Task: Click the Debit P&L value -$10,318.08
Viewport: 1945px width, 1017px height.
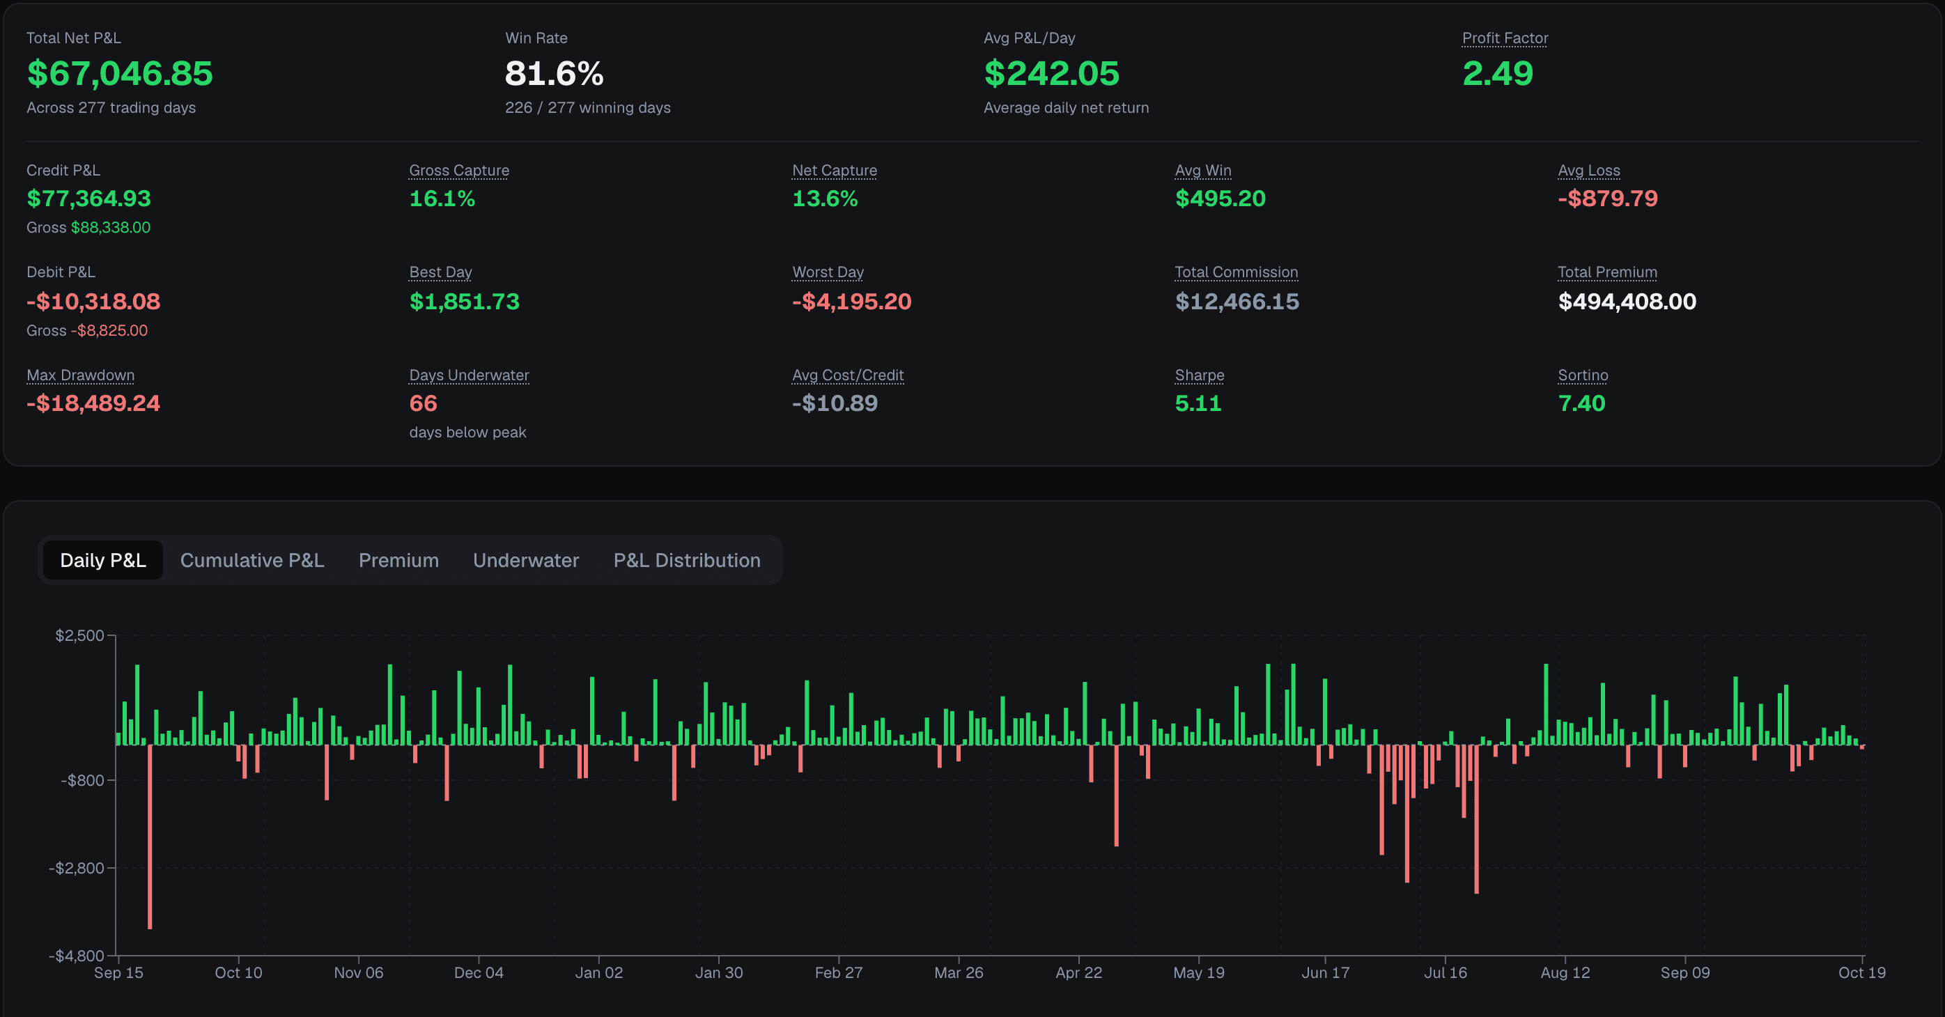Action: [x=93, y=301]
